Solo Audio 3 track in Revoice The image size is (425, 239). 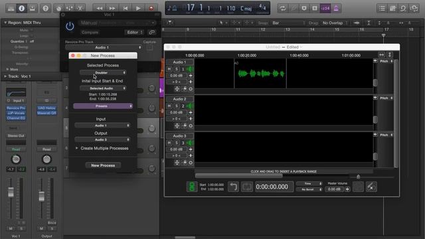(177, 143)
